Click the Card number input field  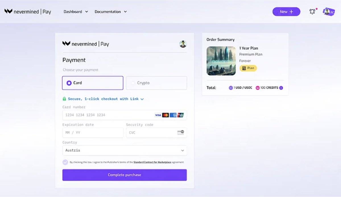click(x=108, y=115)
